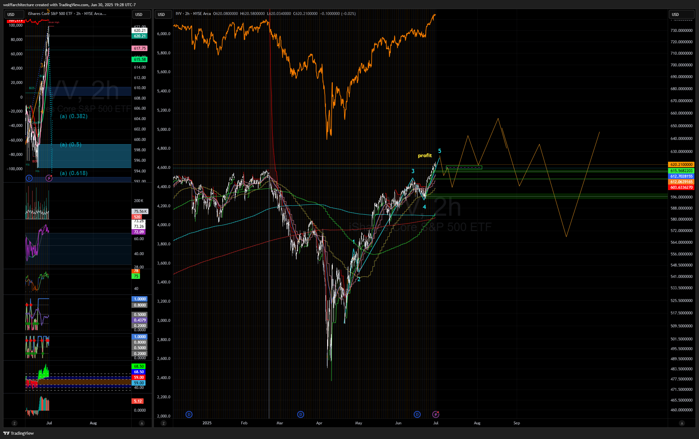The image size is (699, 439).
Task: Open the timezone Z icon on the main chart
Action: coord(163,423)
